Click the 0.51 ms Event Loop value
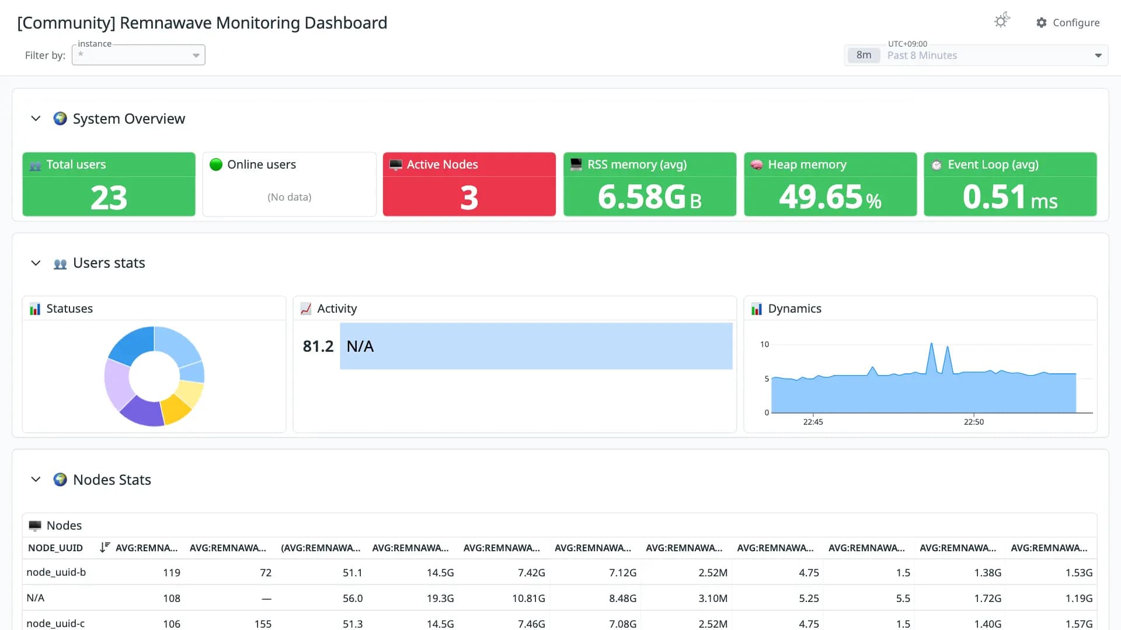Viewport: 1121px width, 630px height. pyautogui.click(x=1010, y=197)
